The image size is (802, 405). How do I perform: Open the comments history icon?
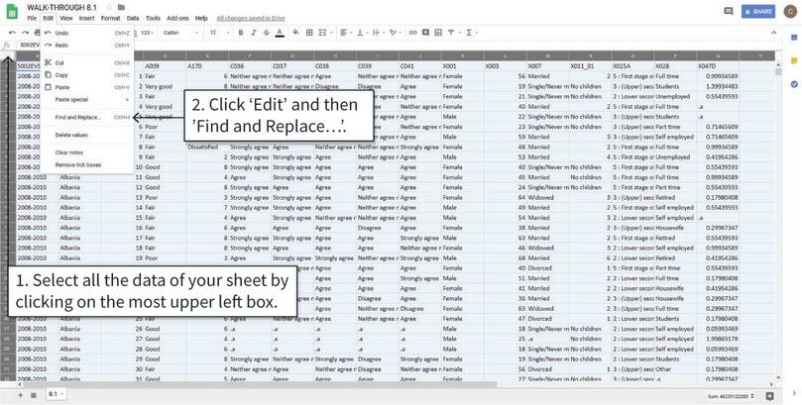tap(729, 11)
